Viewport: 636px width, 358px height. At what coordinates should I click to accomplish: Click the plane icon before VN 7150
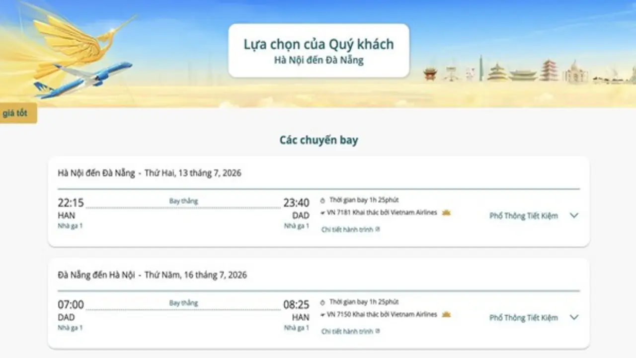point(323,315)
